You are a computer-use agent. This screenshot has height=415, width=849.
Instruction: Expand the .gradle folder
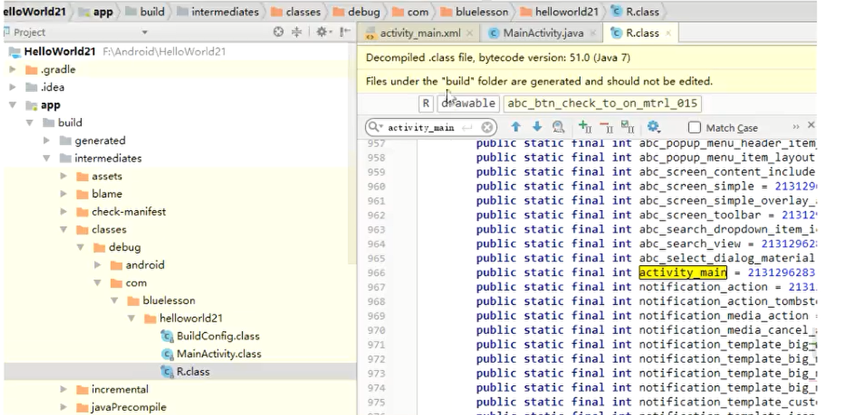(12, 70)
